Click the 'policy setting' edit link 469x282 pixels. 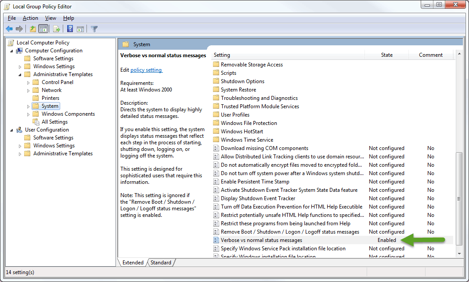click(x=146, y=70)
